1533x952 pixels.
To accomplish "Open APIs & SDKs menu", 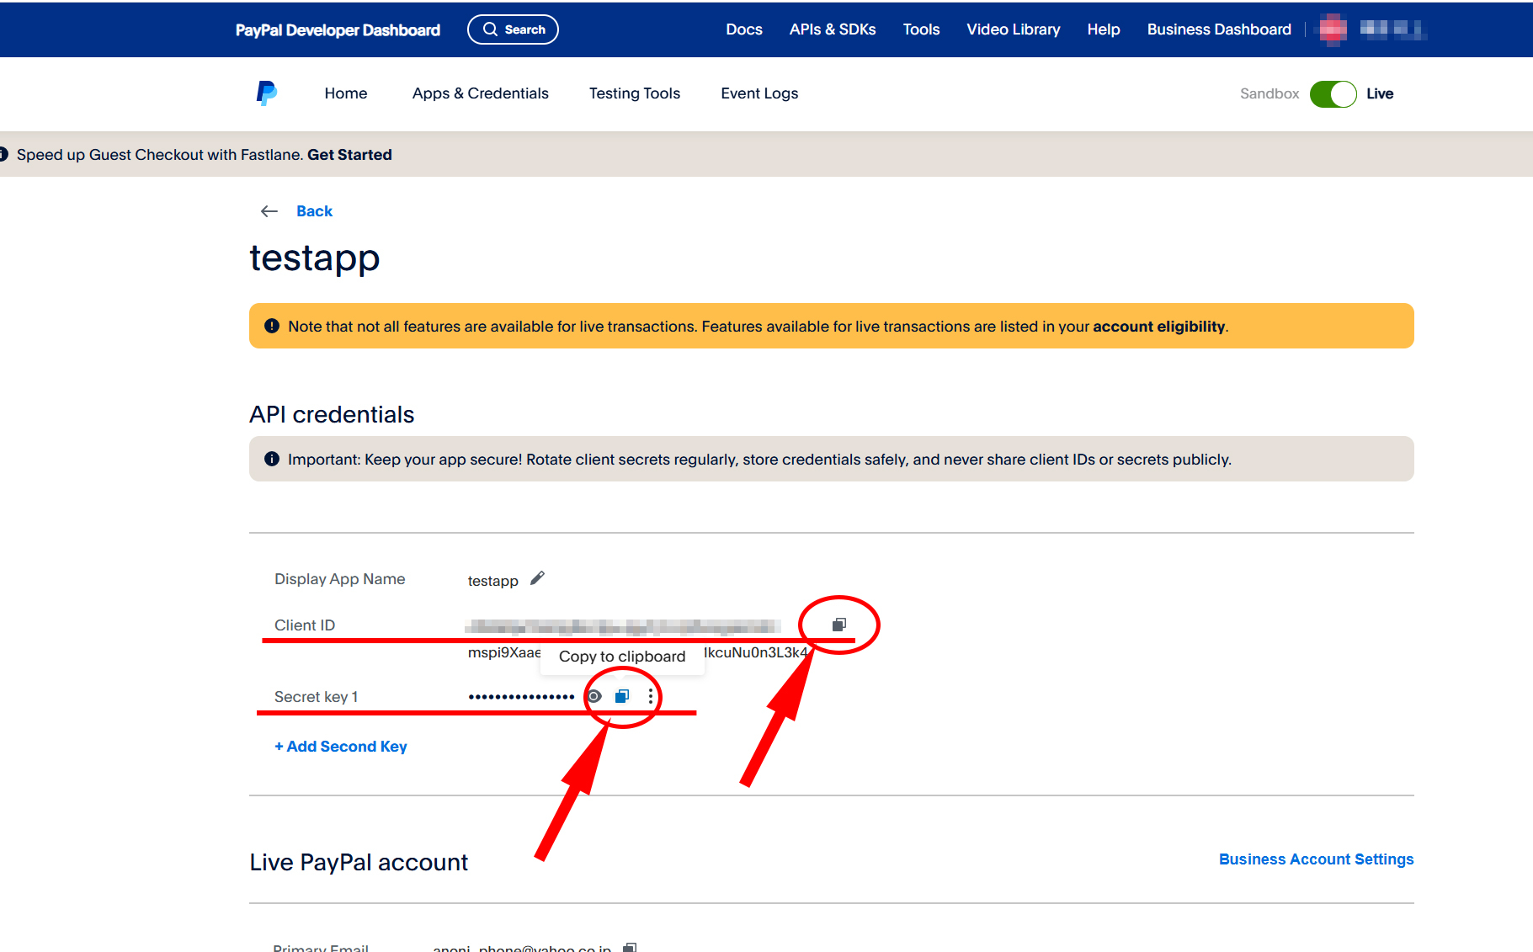I will [833, 29].
